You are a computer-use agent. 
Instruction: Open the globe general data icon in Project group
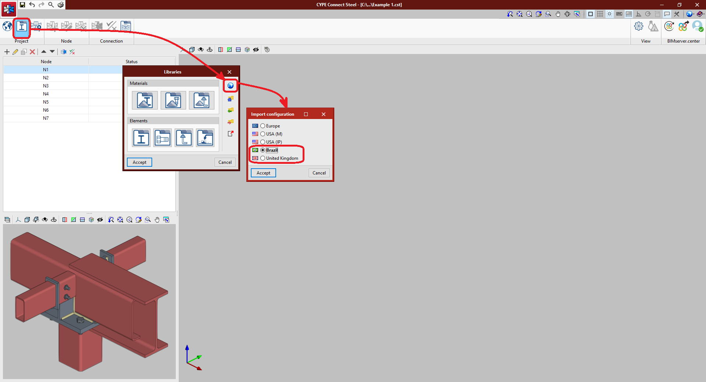7,26
